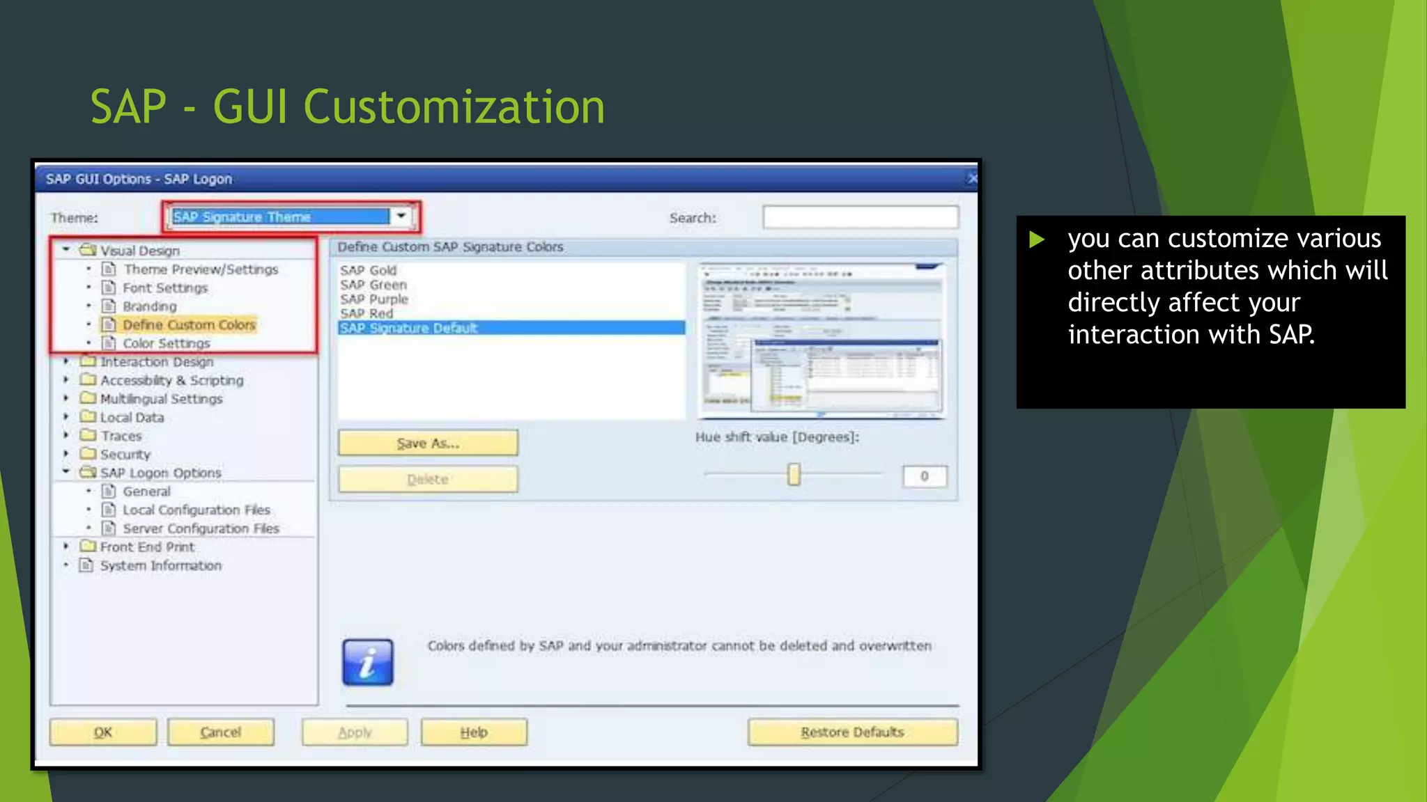Click the blue information icon
This screenshot has height=802, width=1427.
tap(368, 662)
